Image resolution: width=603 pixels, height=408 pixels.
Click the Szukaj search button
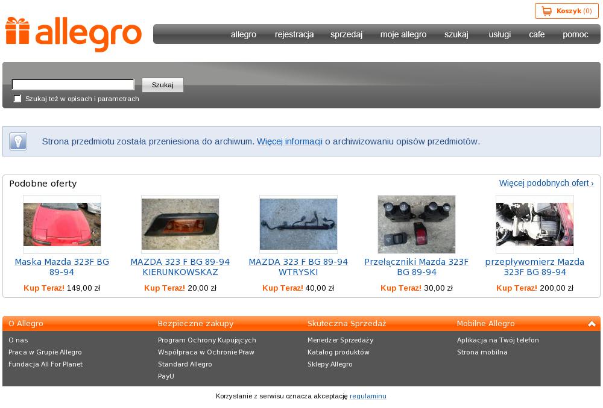(163, 85)
